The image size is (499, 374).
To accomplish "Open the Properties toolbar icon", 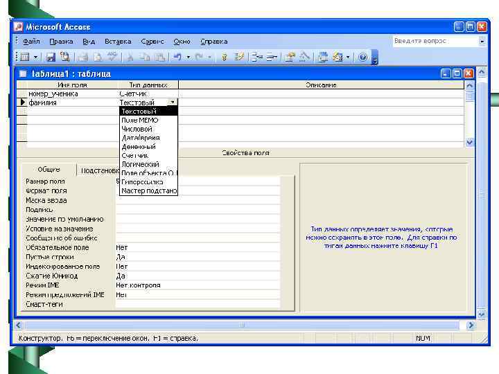I will tap(290, 57).
